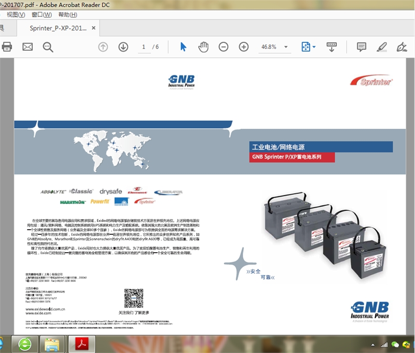This screenshot has height=353, width=415.
Task: Open the 帮助(H) menu
Action: (x=68, y=15)
